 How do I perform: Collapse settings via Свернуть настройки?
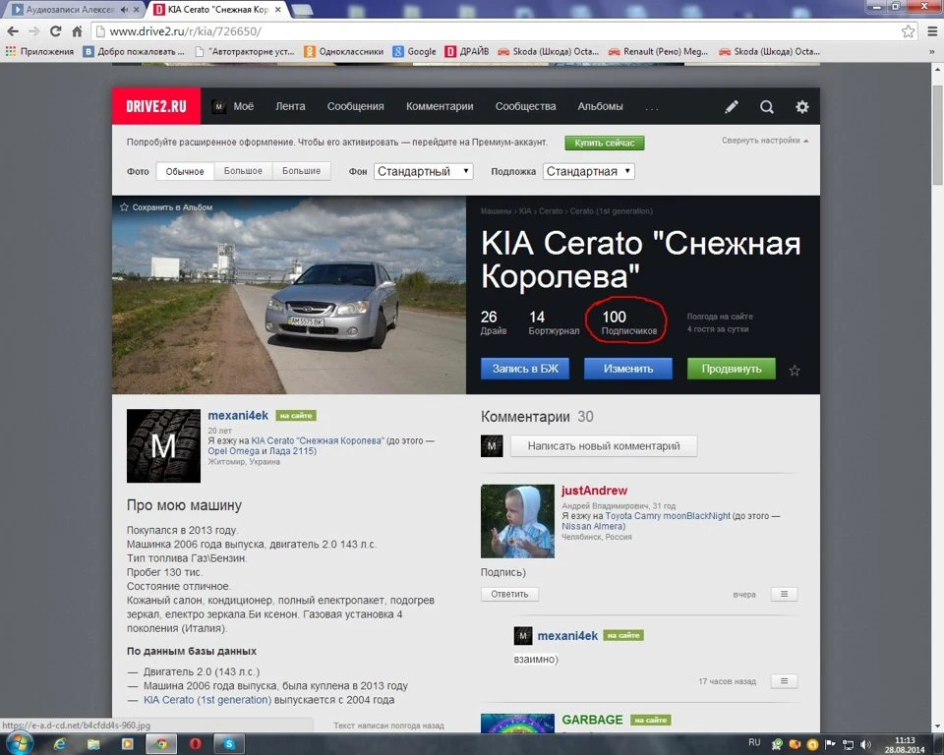tap(765, 141)
